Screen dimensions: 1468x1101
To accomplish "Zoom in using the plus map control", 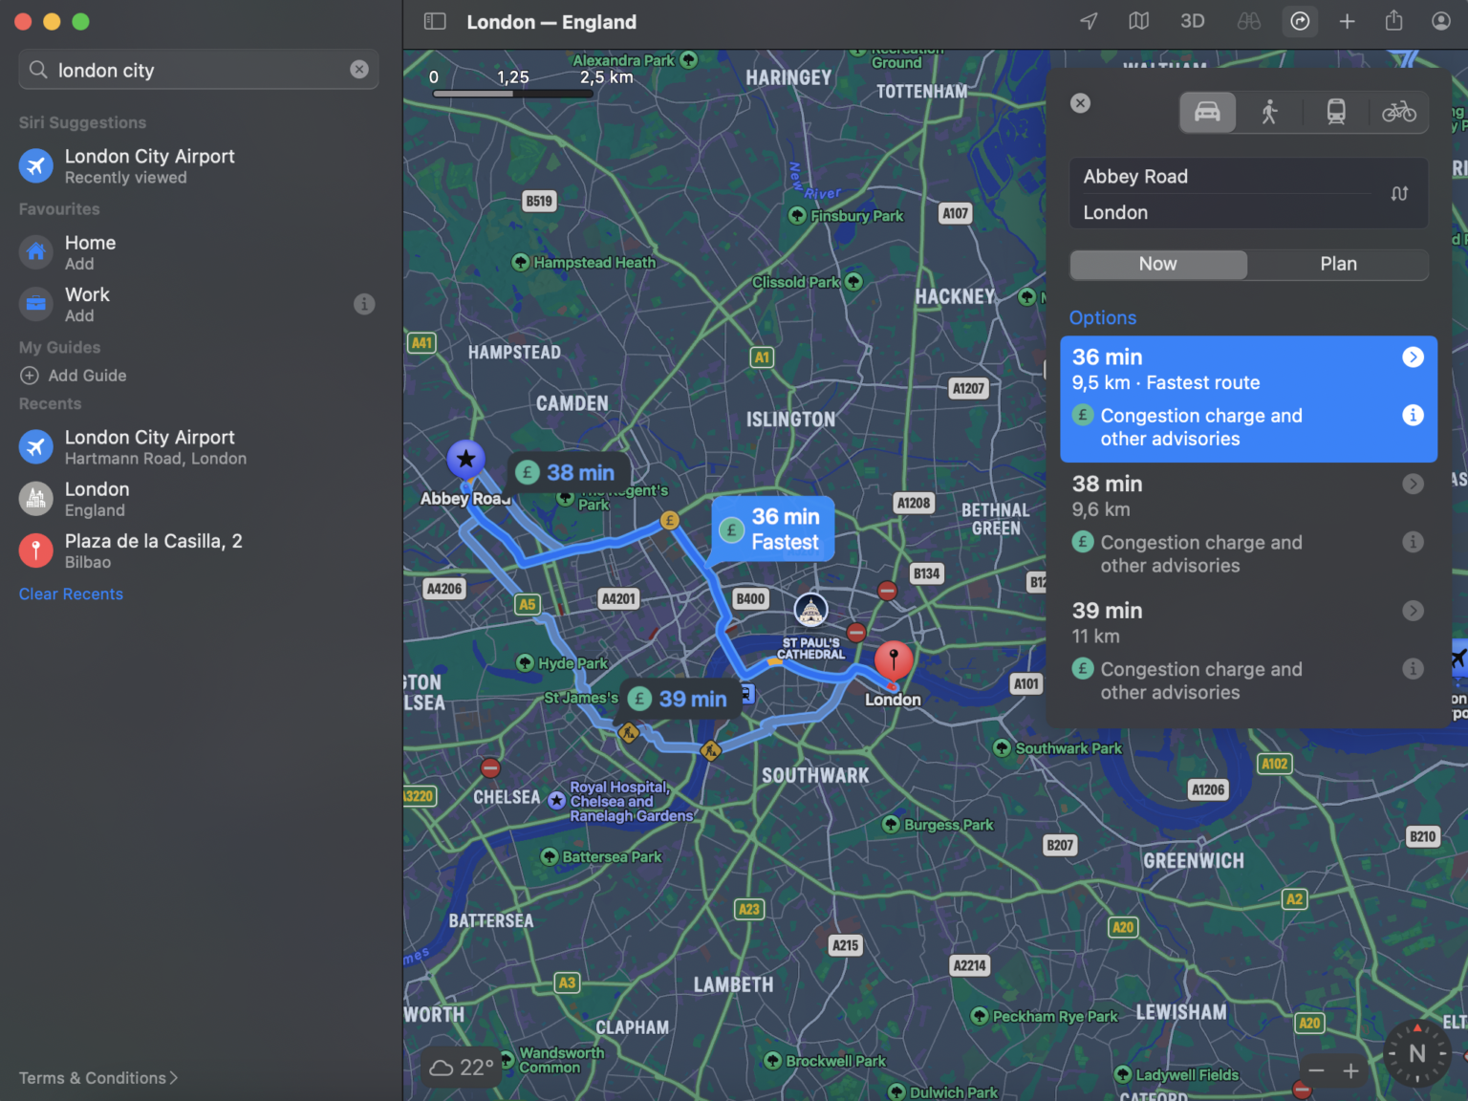I will click(1351, 1071).
